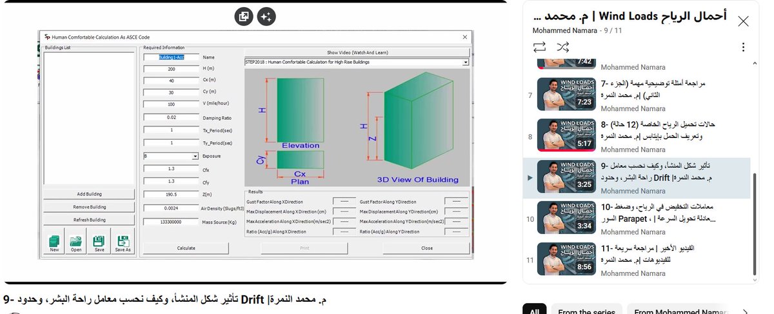
Task: Click the Mohammed Namara playlist author link
Action: (564, 30)
